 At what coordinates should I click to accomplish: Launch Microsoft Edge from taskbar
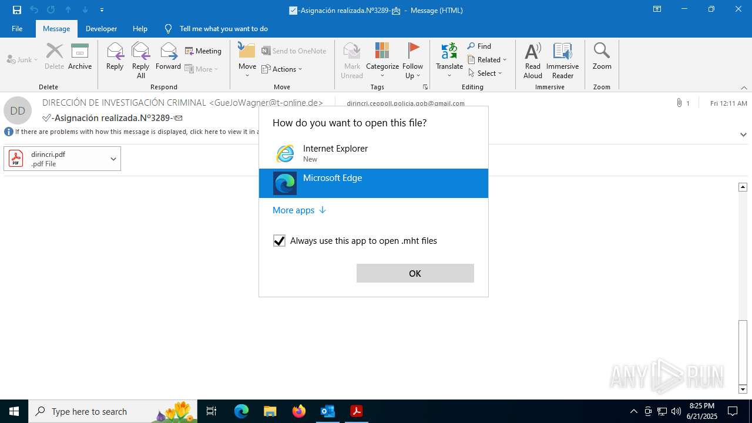click(x=241, y=411)
